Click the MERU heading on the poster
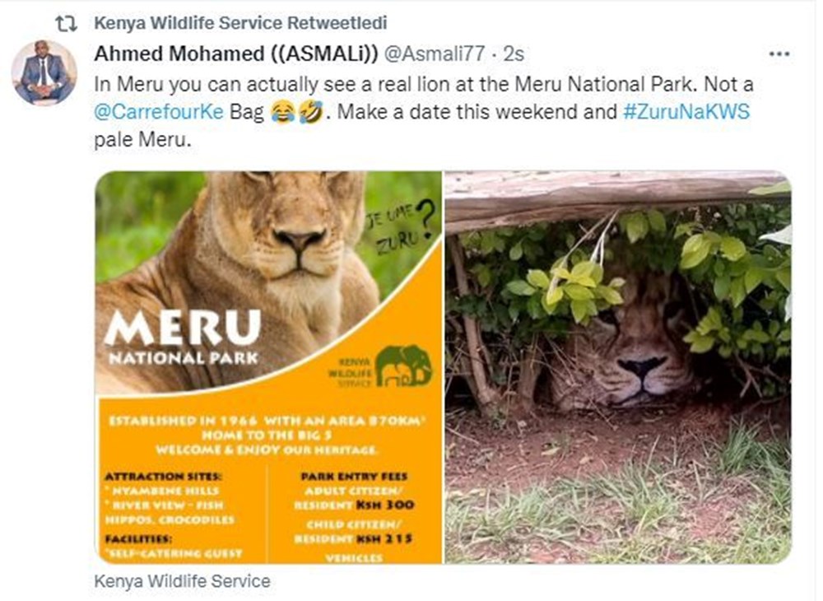This screenshot has height=601, width=823. pos(184,328)
